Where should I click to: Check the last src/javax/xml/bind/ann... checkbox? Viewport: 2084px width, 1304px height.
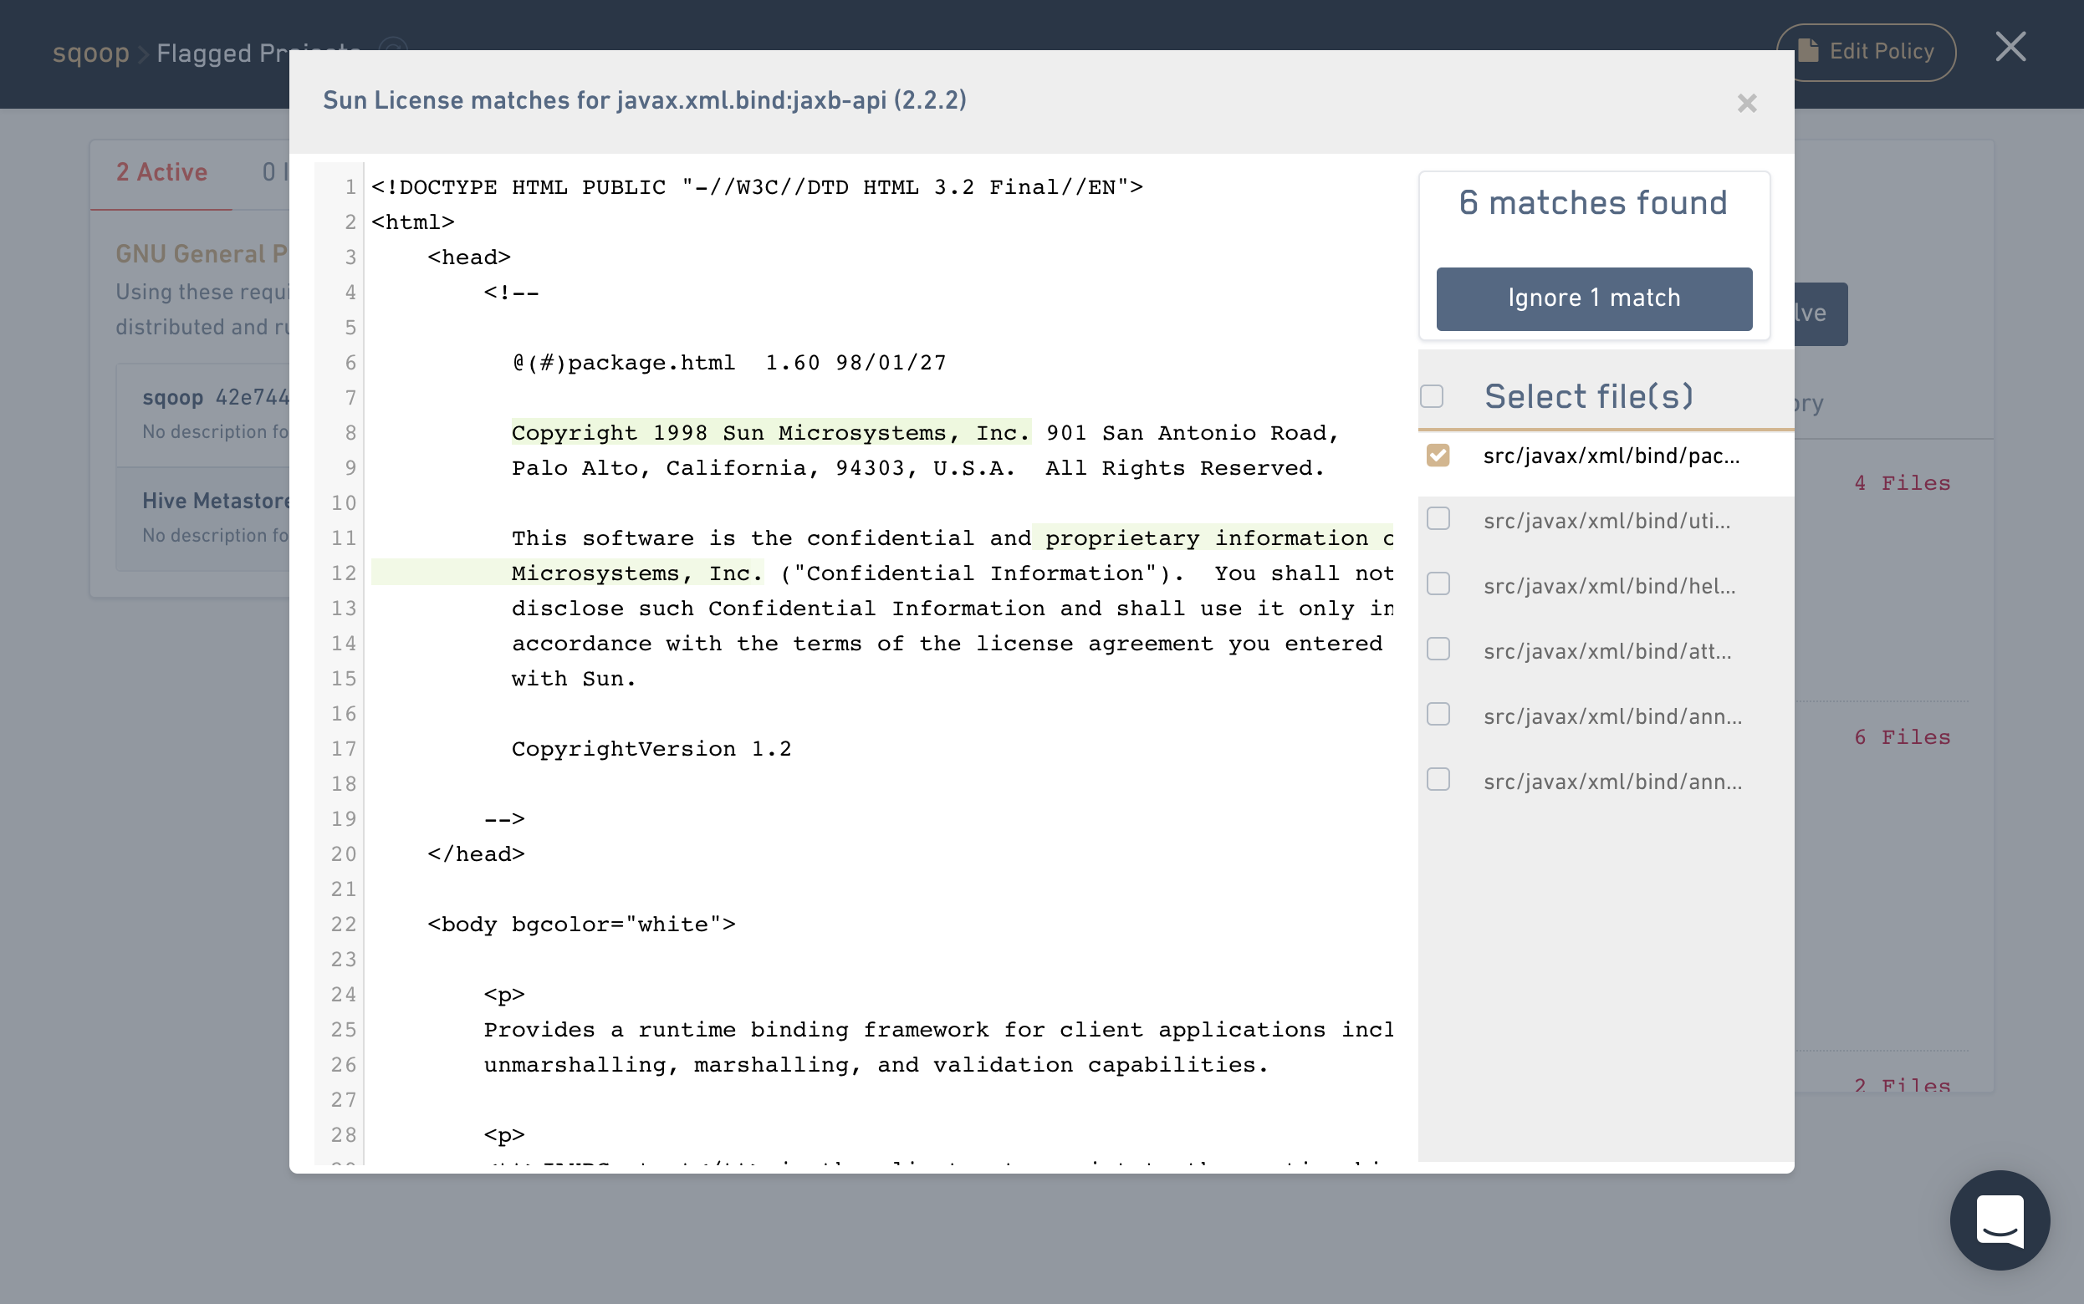tap(1438, 780)
